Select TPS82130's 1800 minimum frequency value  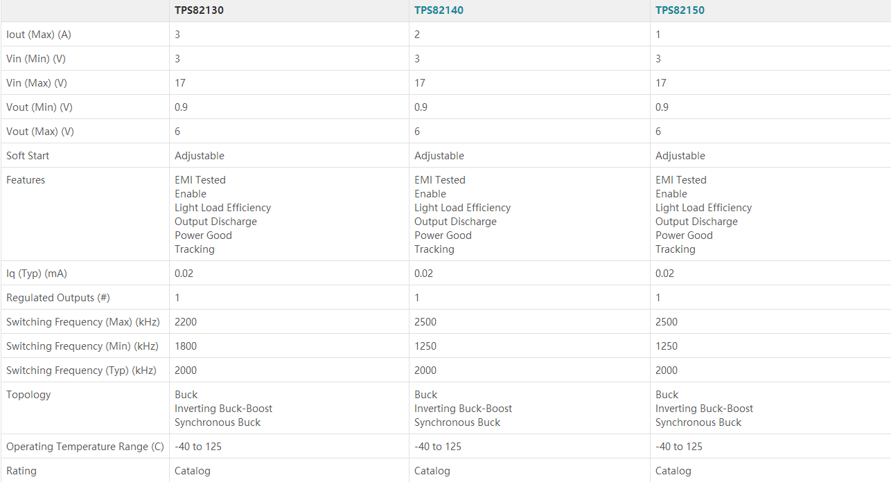(186, 346)
